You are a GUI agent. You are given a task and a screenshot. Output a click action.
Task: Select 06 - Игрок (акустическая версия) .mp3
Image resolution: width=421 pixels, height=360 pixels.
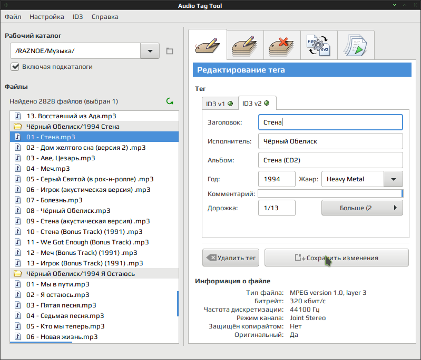pos(94,190)
